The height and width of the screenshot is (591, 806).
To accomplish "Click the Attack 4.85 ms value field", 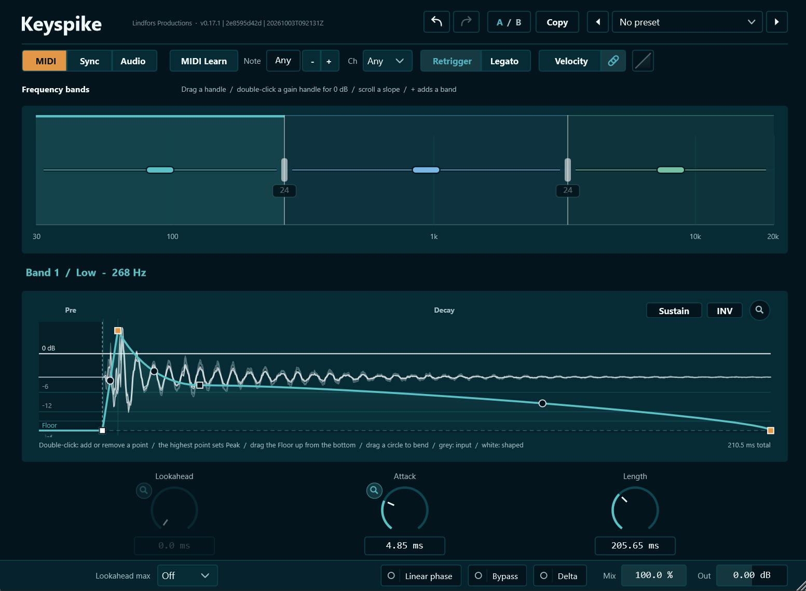I will [405, 545].
